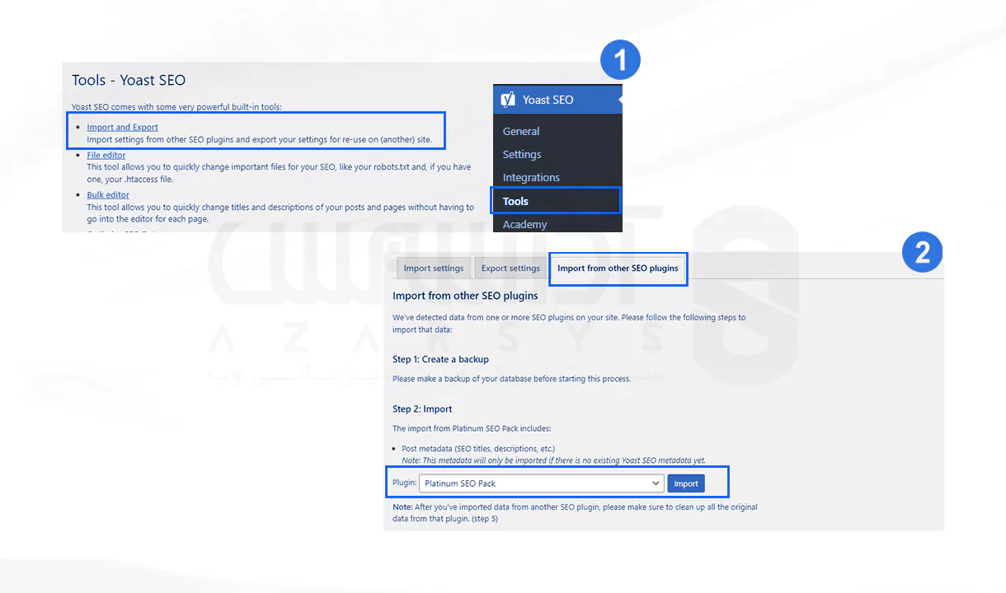Switch to the Export settings tab
This screenshot has width=1006, height=593.
(510, 268)
